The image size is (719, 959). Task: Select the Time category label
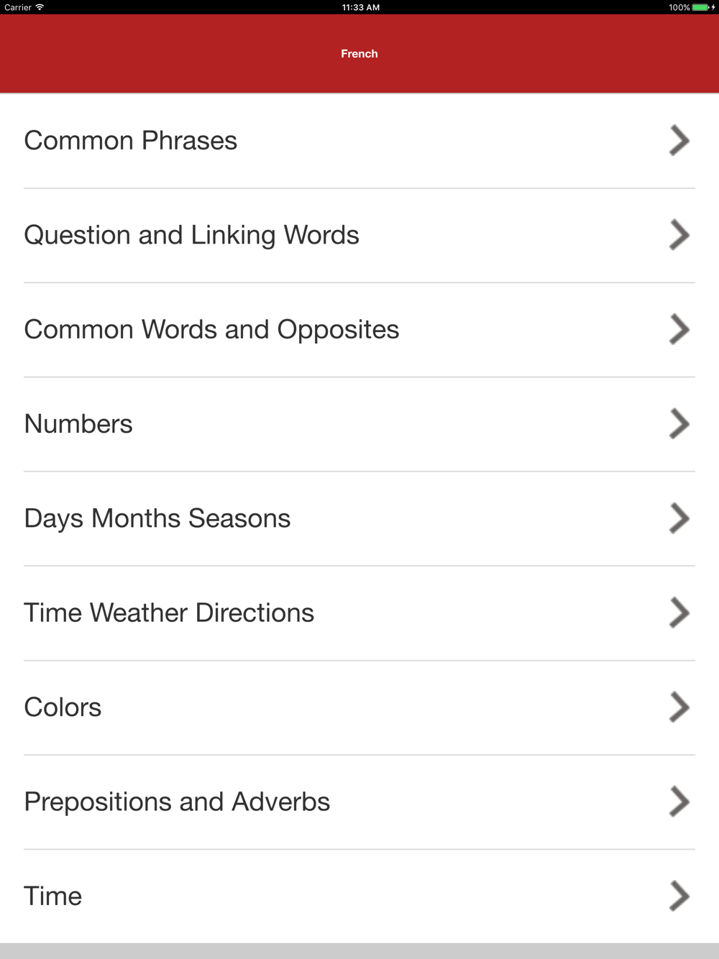(53, 896)
